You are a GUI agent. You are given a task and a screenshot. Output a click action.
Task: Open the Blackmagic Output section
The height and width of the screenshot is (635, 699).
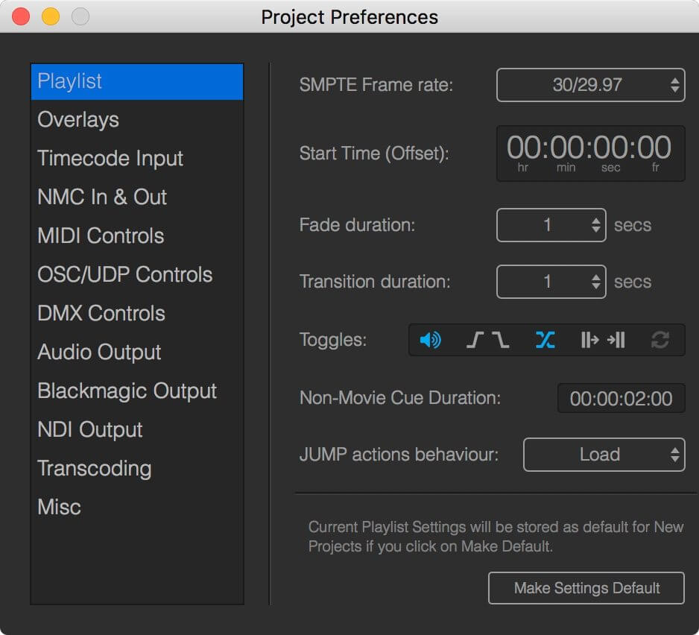click(137, 391)
